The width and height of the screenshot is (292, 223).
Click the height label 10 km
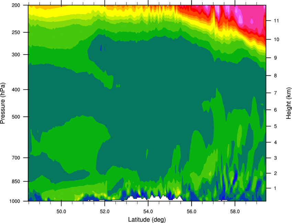[276, 39]
